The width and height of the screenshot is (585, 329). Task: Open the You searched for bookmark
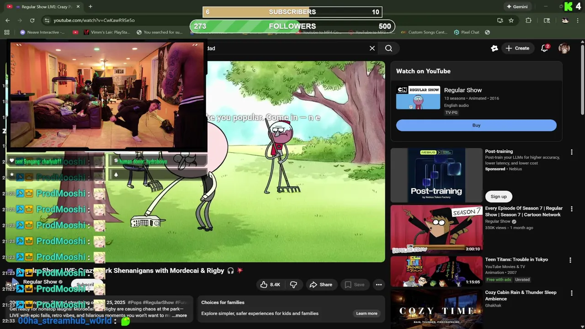pyautogui.click(x=160, y=32)
